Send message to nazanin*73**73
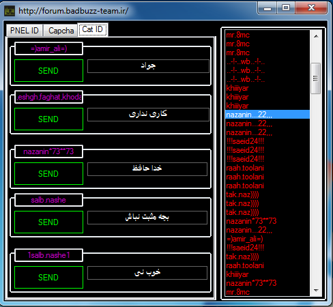 (48, 174)
